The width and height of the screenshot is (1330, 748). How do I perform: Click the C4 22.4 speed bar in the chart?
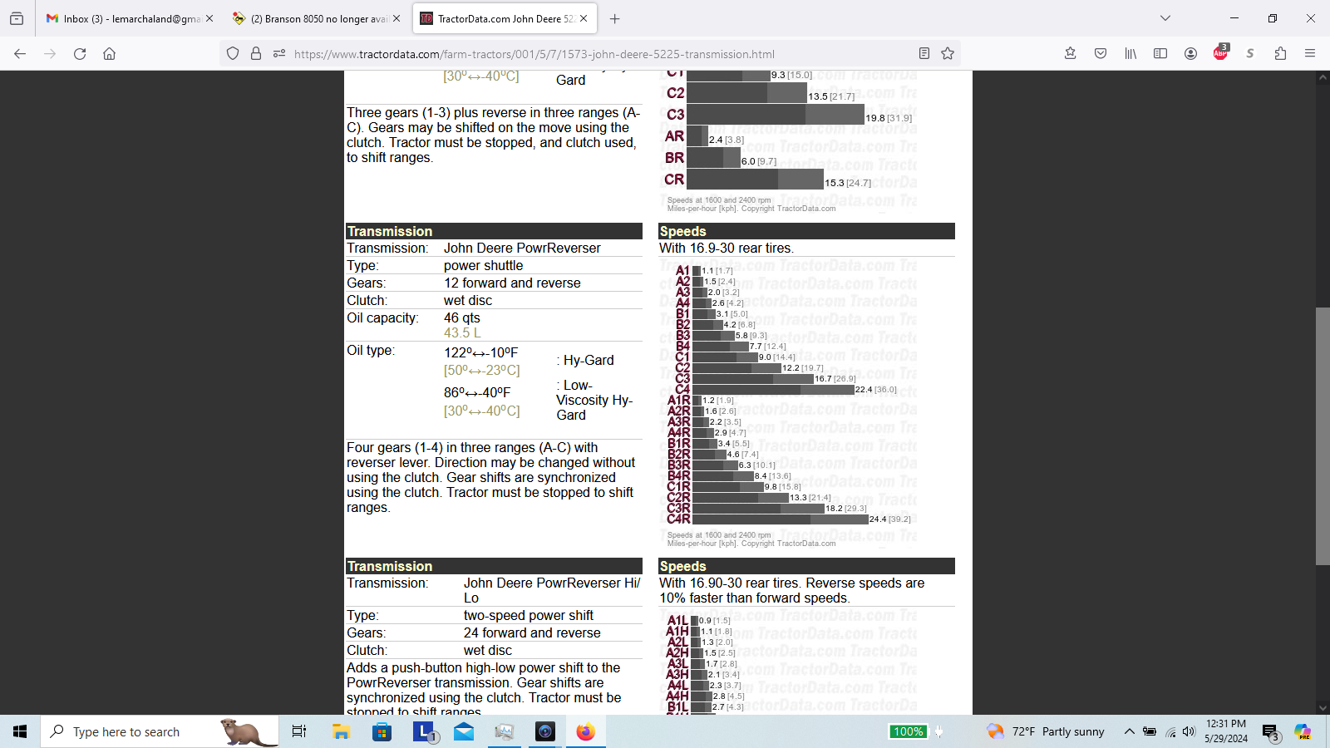773,389
